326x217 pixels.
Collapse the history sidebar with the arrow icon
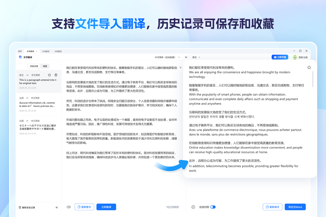pos(56,207)
